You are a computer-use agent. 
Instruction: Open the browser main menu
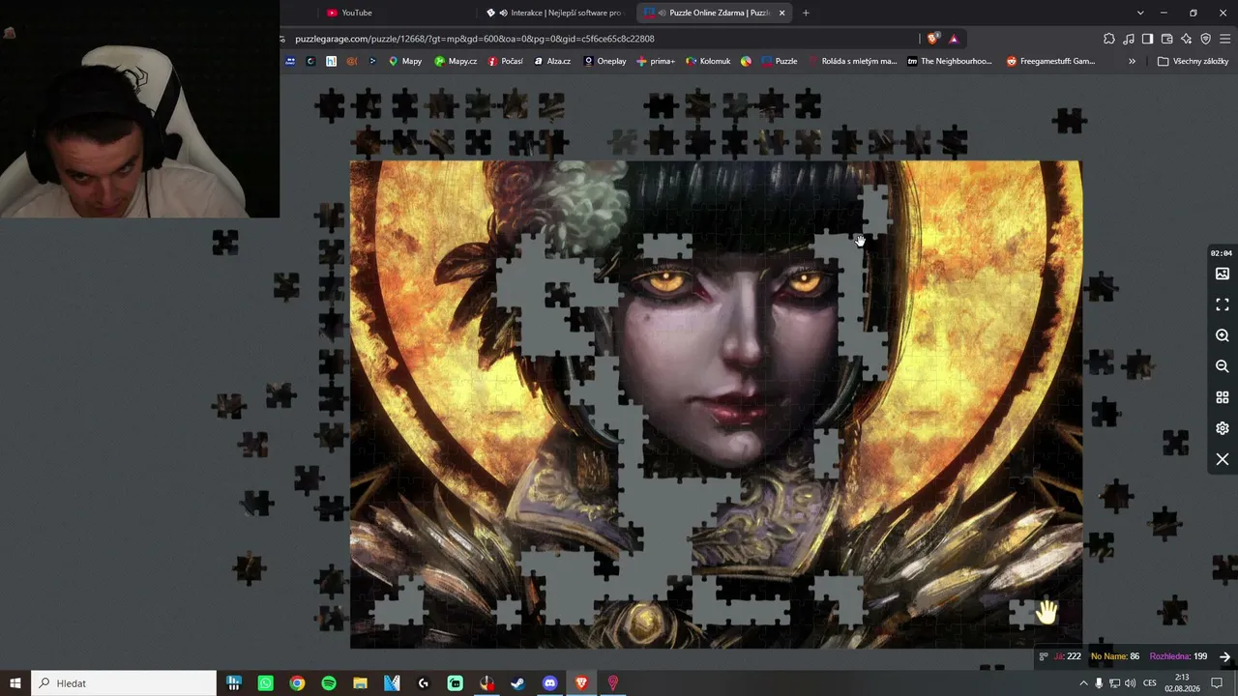coord(1225,39)
